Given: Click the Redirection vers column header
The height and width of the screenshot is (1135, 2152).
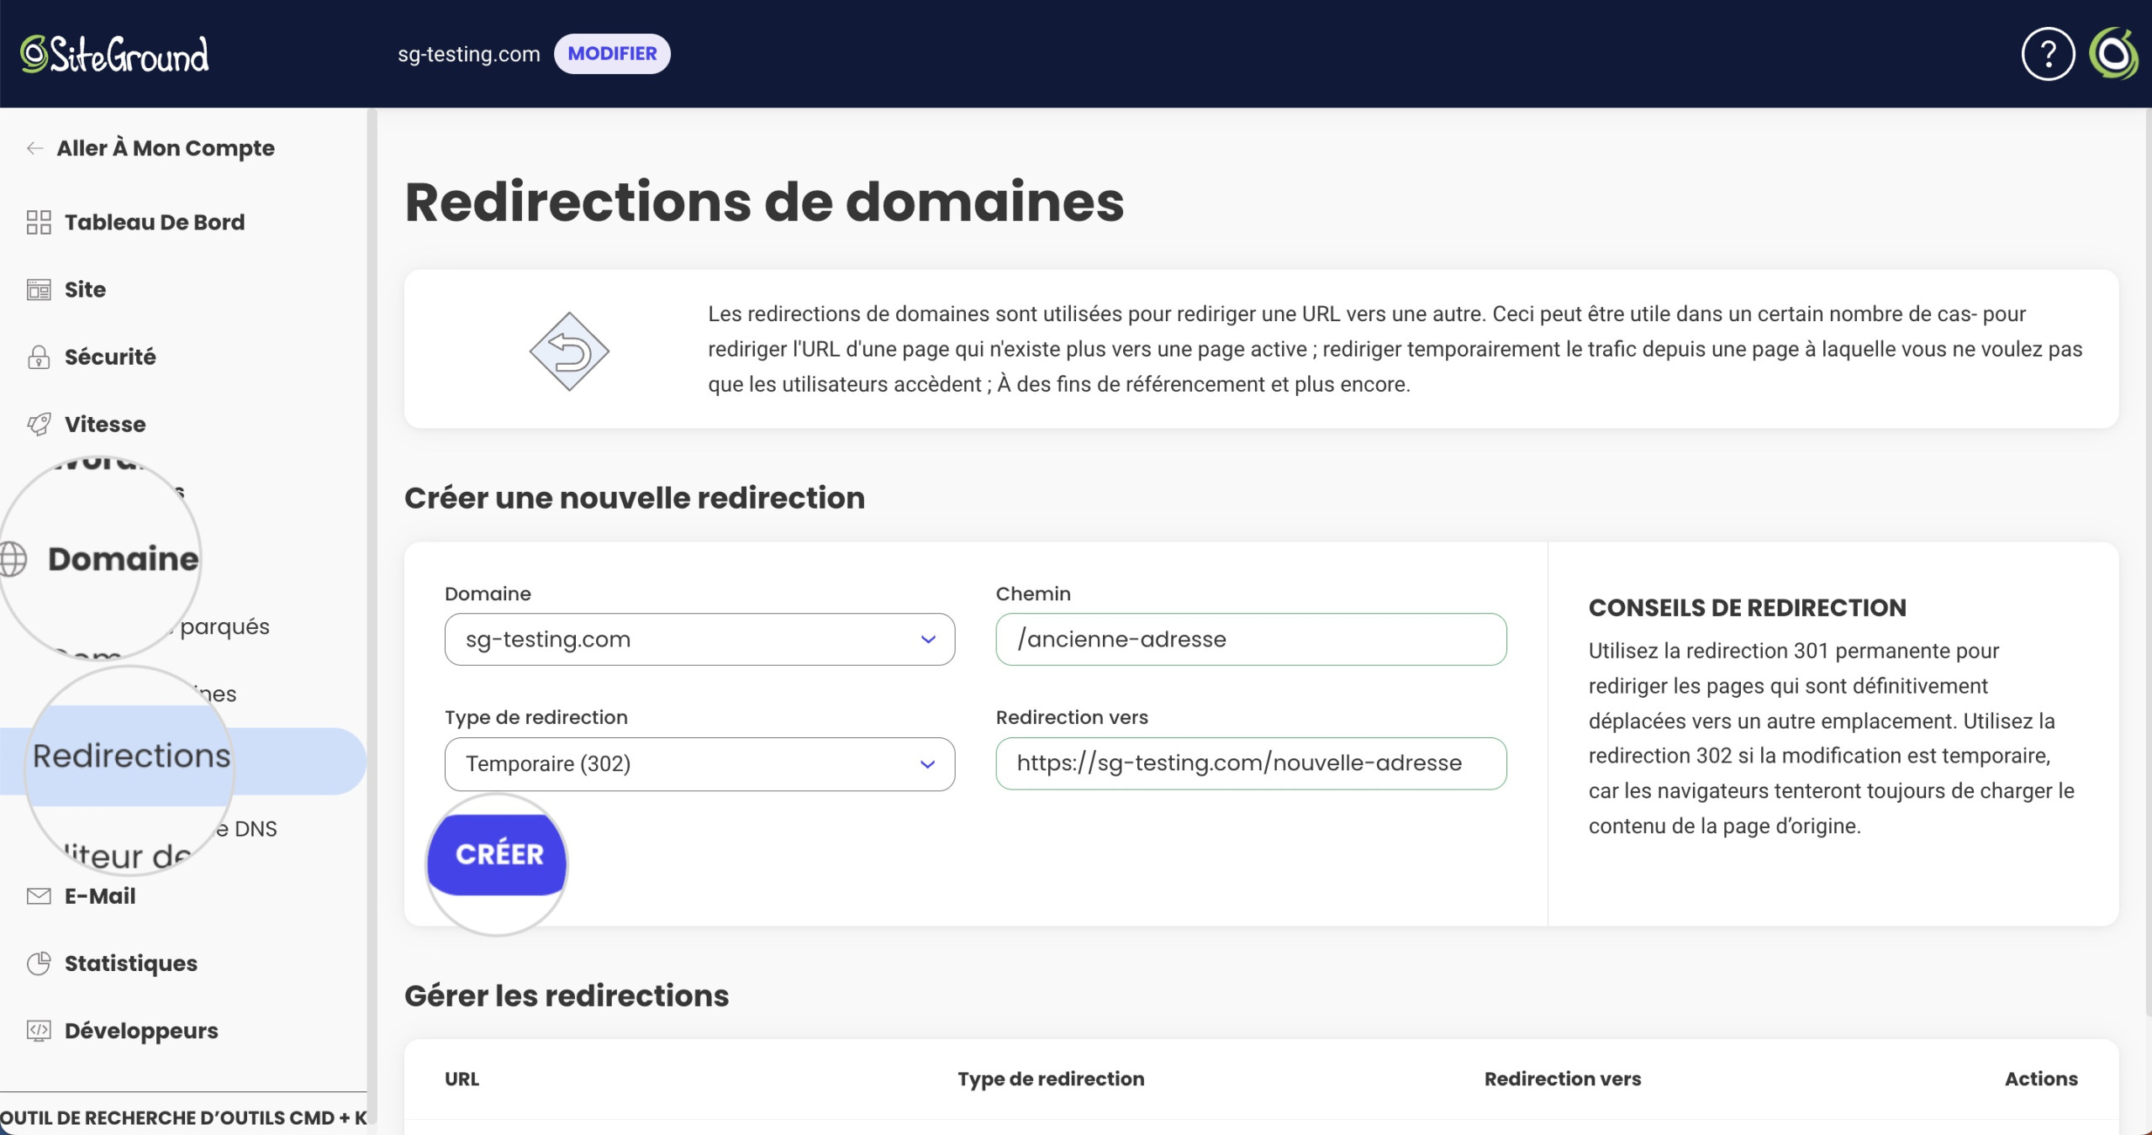Looking at the screenshot, I should pyautogui.click(x=1563, y=1079).
